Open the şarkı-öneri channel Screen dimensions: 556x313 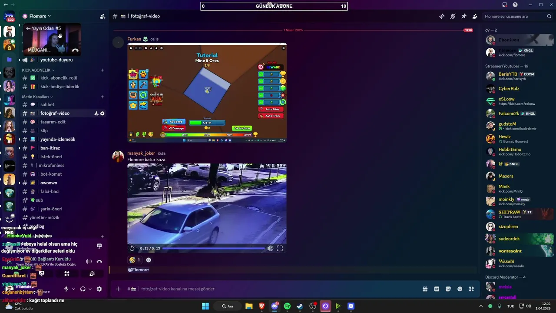coord(51,209)
